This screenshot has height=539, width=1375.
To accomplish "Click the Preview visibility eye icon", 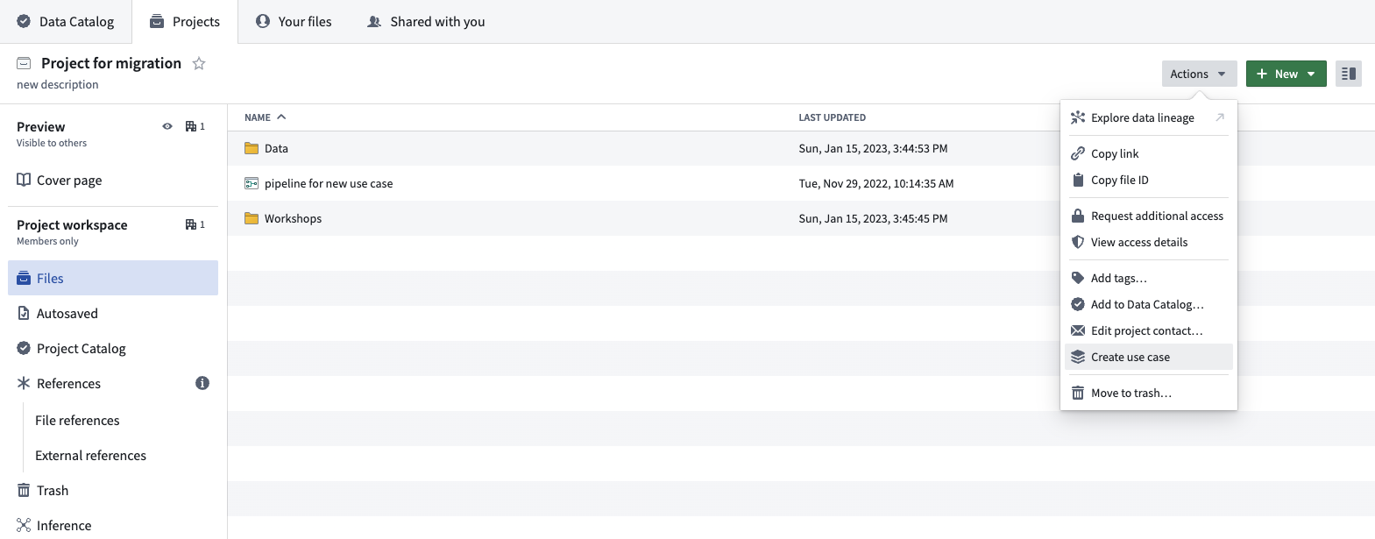I will (x=167, y=126).
